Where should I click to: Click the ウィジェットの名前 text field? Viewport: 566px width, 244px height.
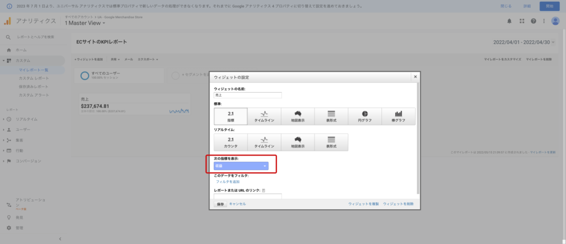point(248,95)
